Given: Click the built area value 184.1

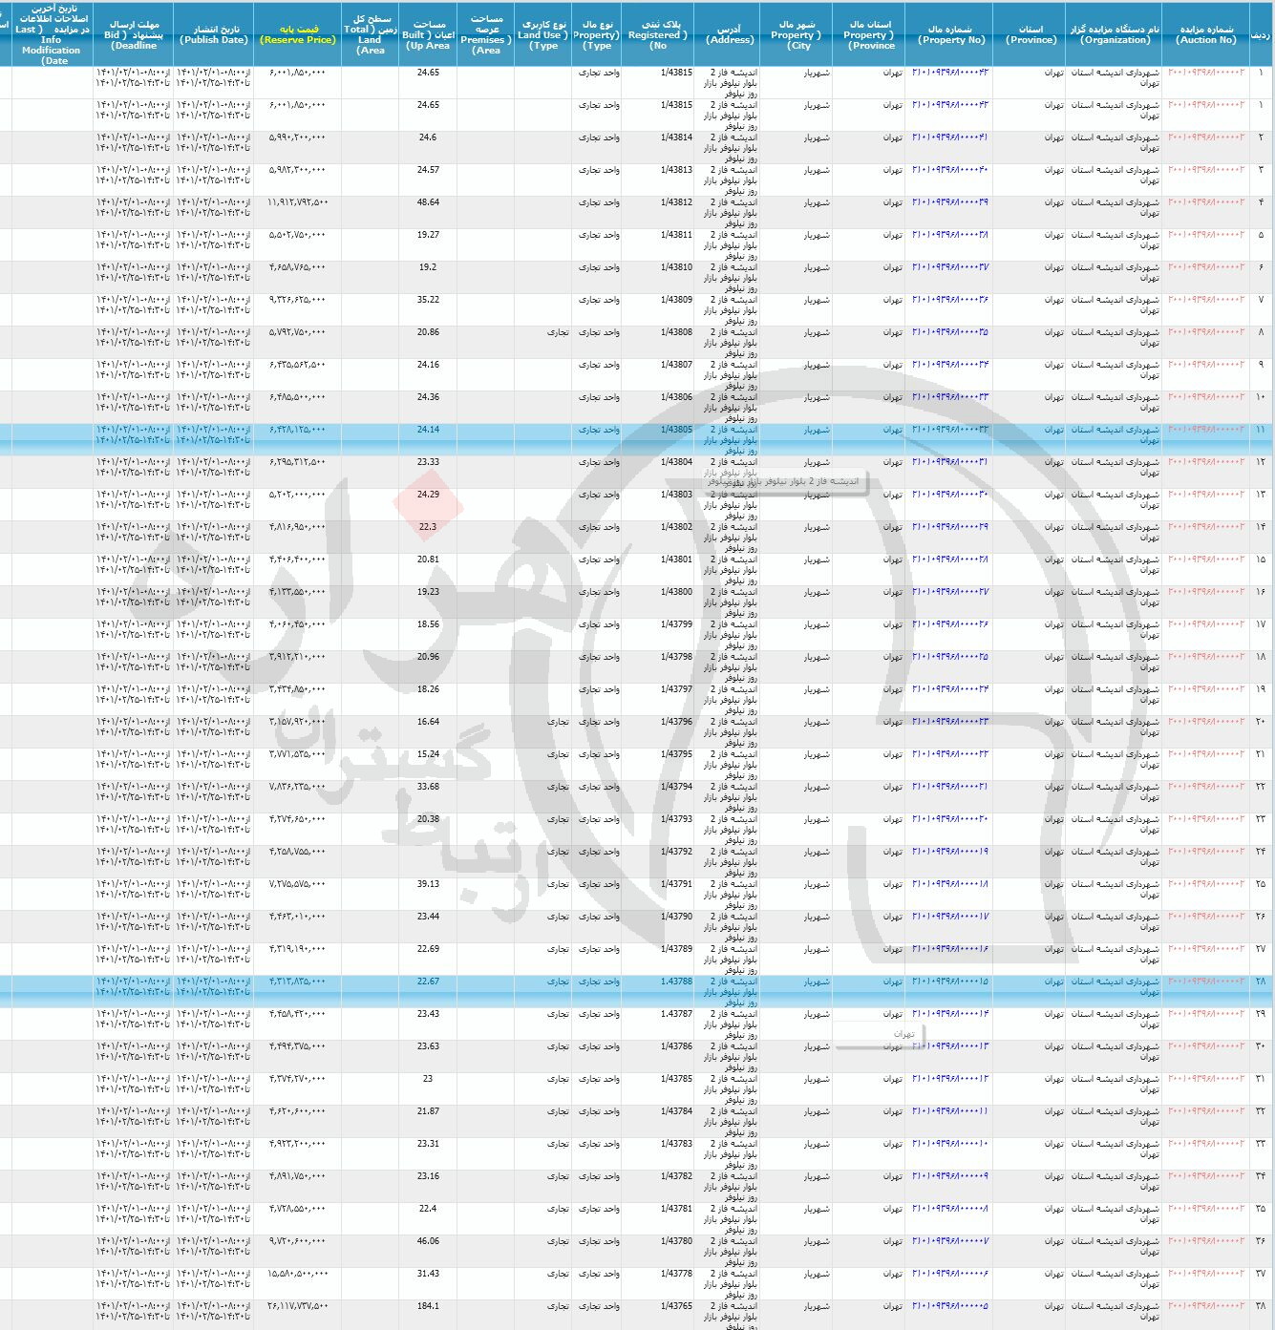Looking at the screenshot, I should click(x=428, y=1306).
